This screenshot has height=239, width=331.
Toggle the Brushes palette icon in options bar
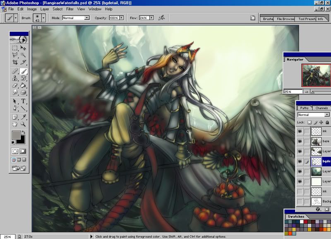coord(253,18)
